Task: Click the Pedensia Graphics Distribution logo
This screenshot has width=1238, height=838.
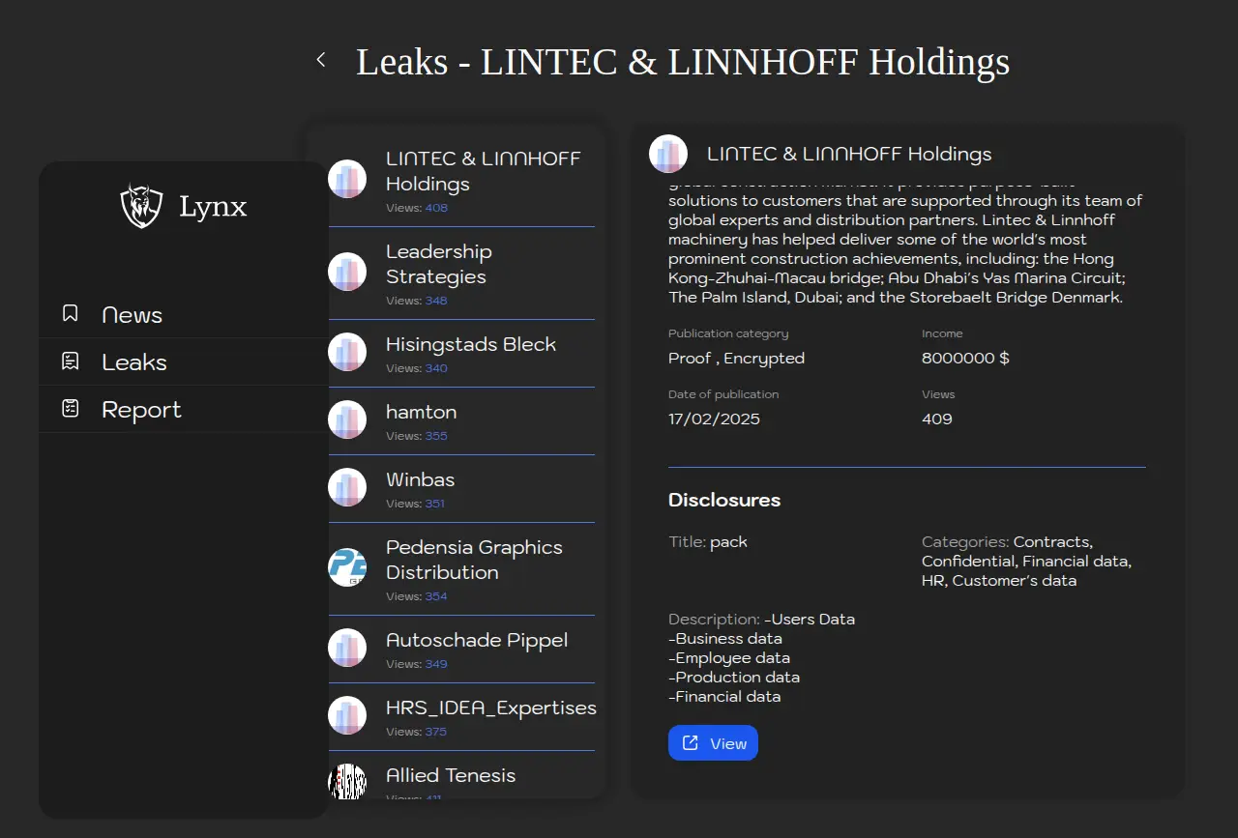Action: 347,567
